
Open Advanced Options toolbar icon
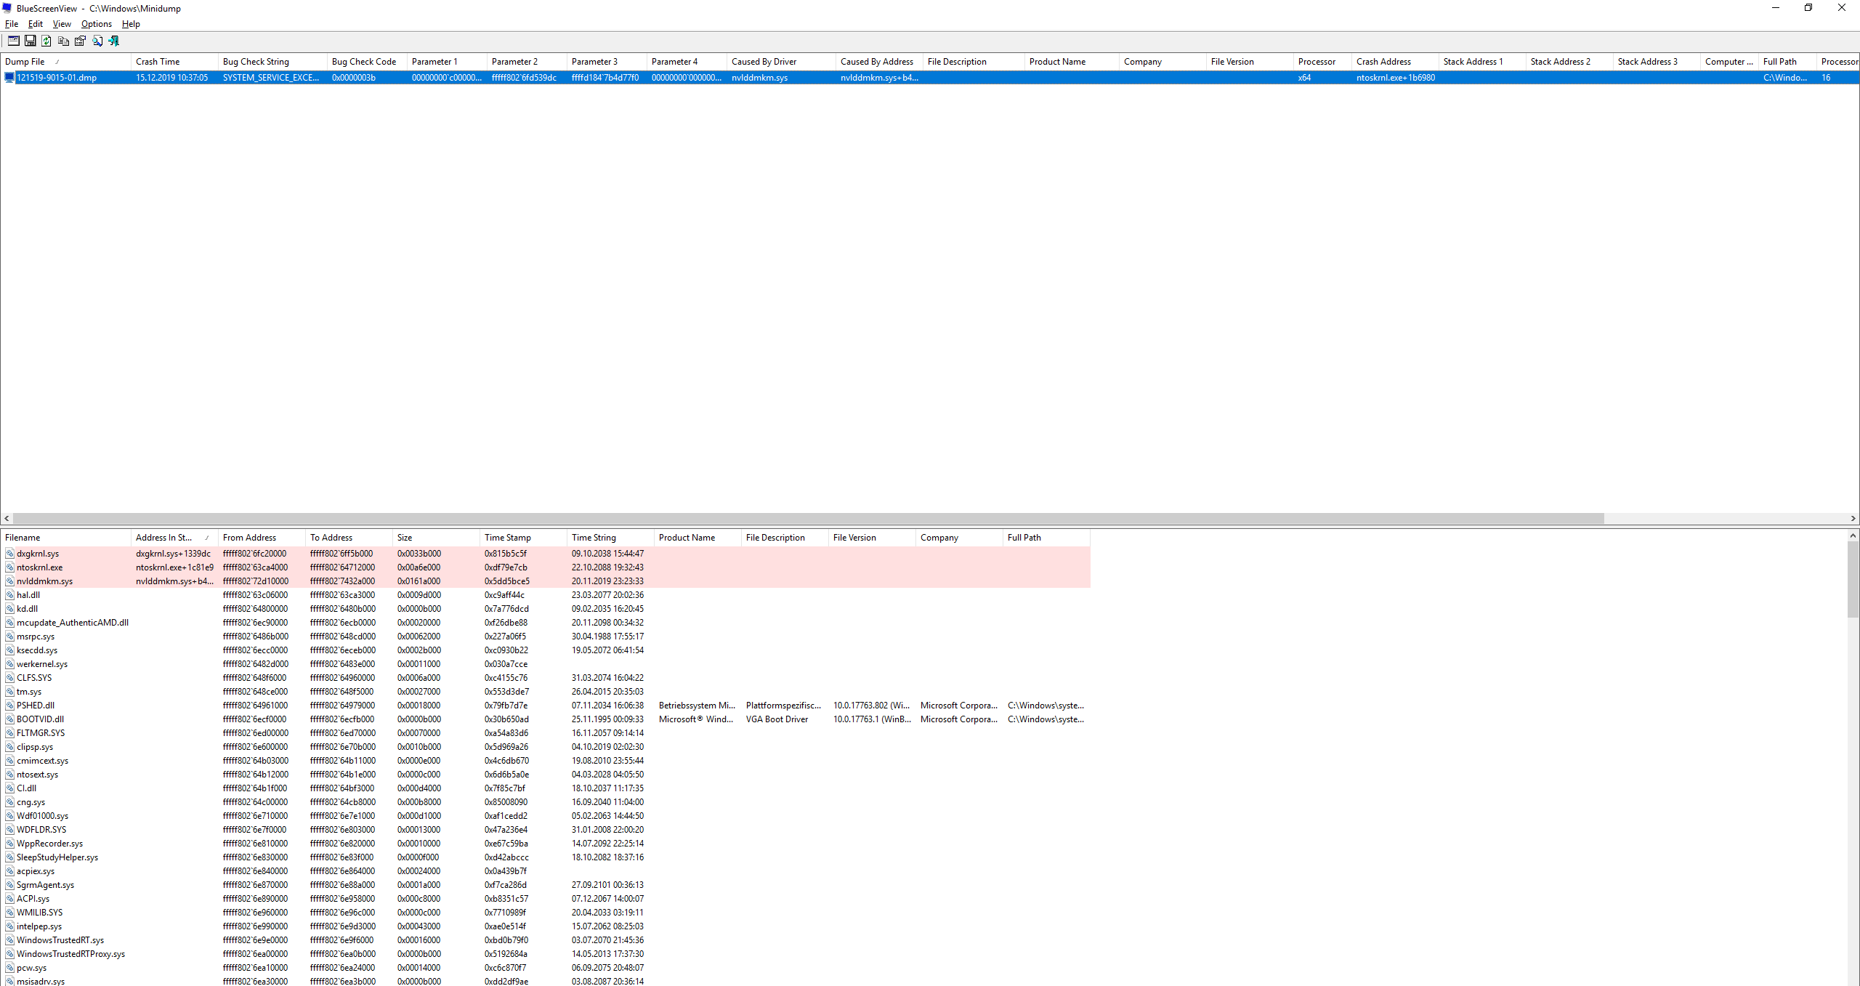click(x=14, y=41)
